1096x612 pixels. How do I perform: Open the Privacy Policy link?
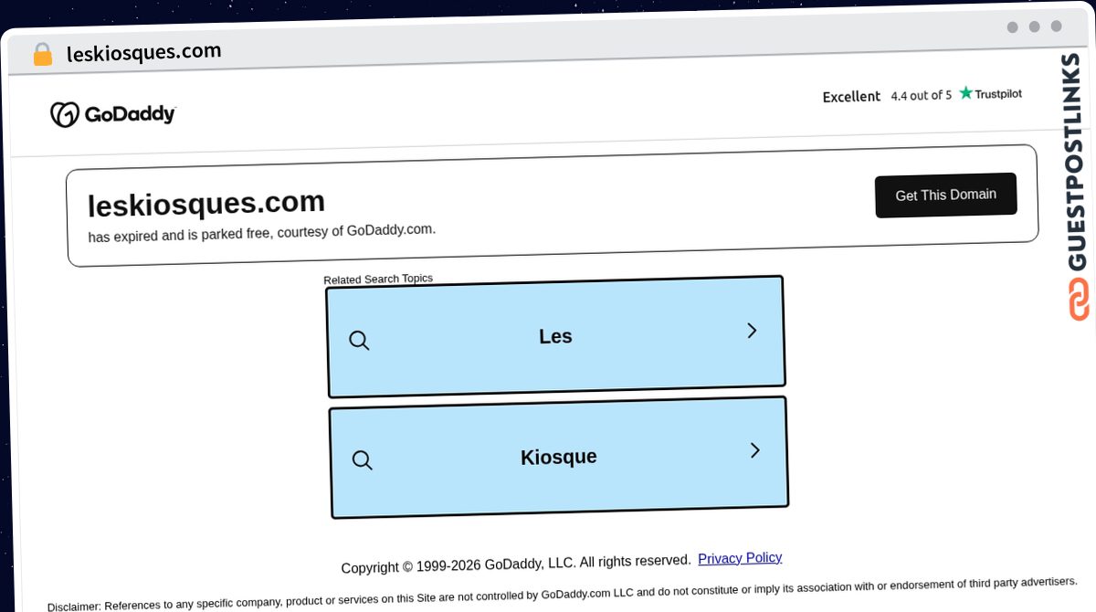pyautogui.click(x=740, y=558)
